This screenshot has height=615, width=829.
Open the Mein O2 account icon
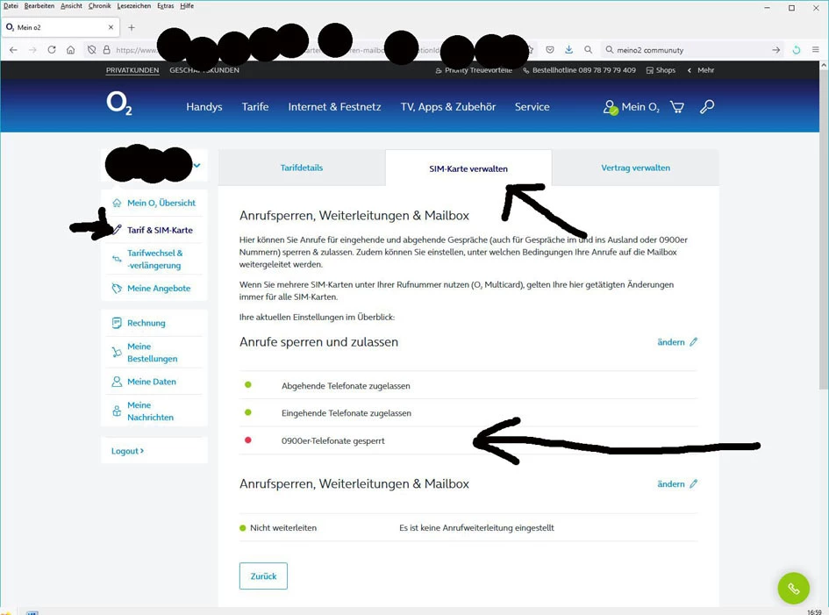pyautogui.click(x=610, y=107)
